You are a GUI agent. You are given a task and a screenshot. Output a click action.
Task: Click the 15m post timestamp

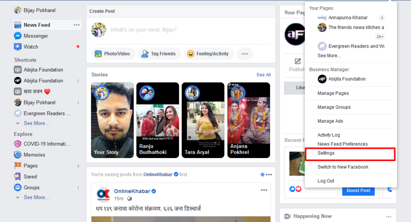pyautogui.click(x=119, y=198)
